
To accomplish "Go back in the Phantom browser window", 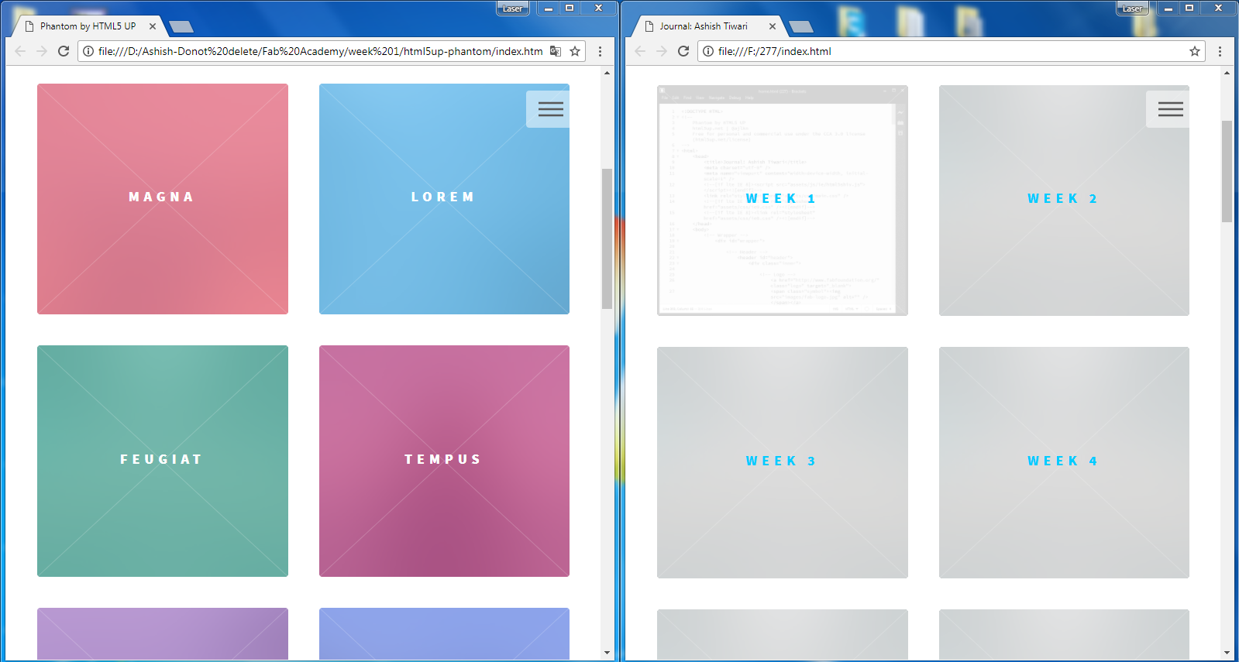I will (20, 51).
